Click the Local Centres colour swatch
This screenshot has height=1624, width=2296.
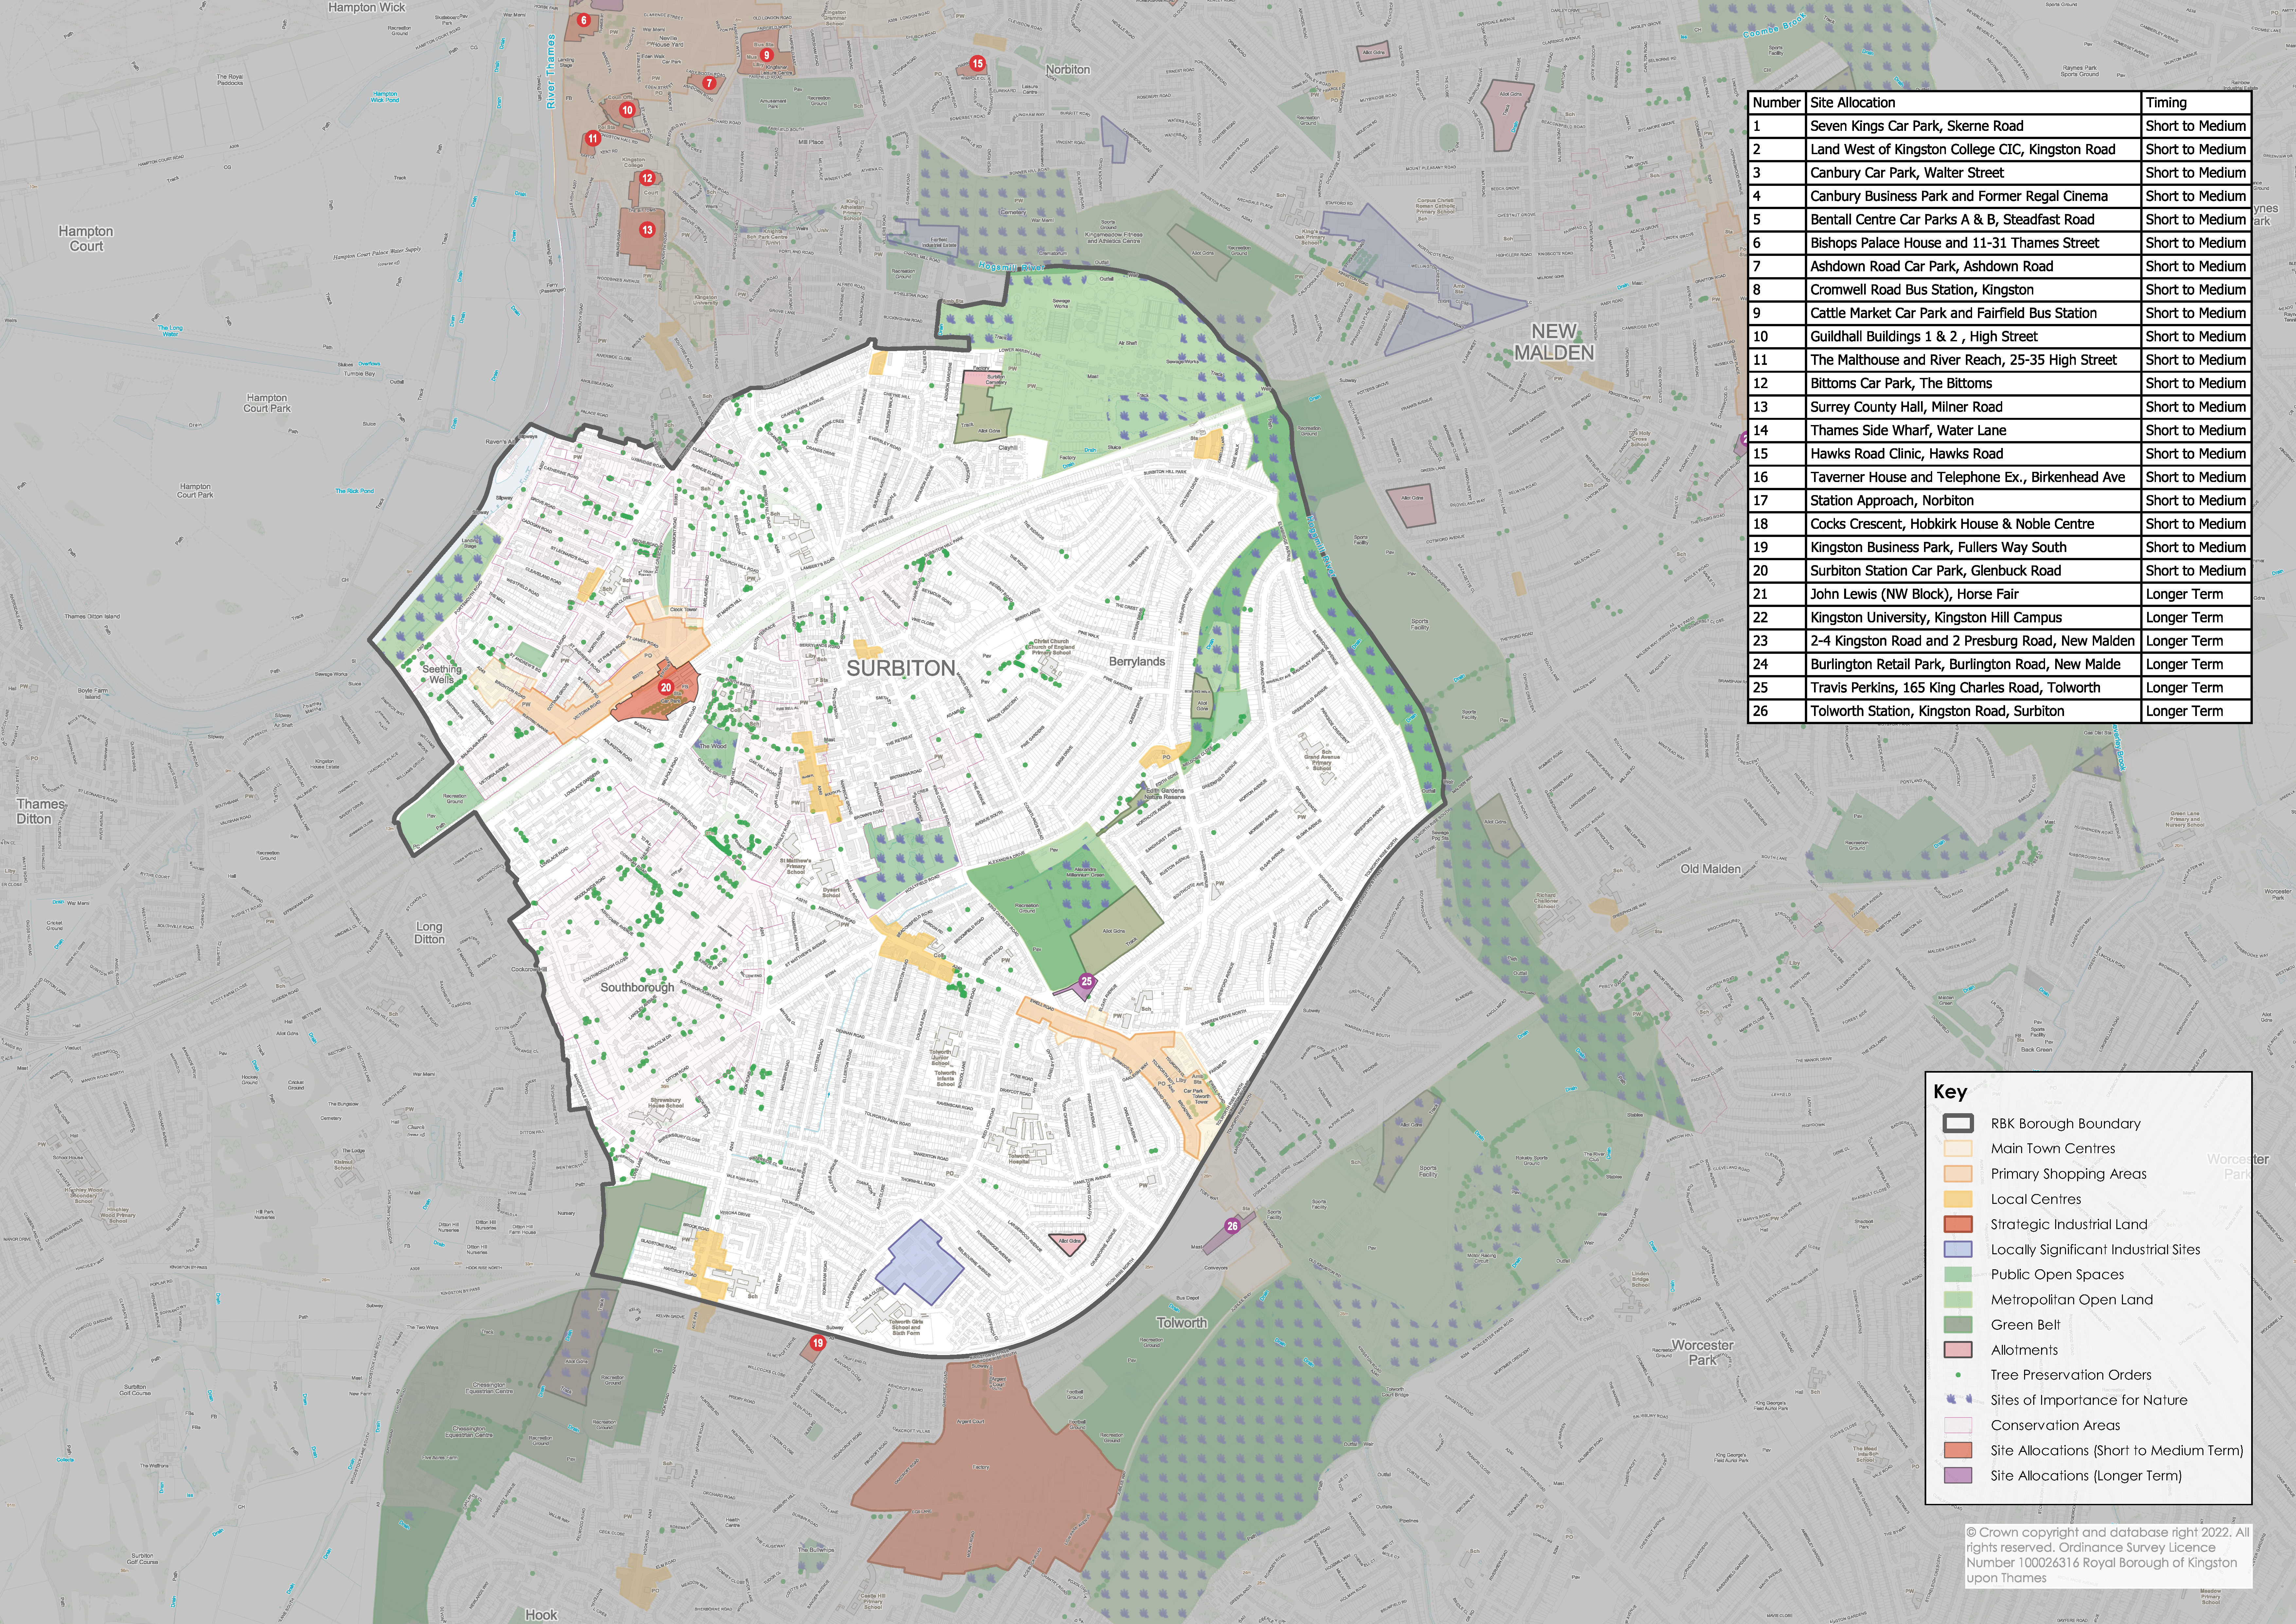(x=1958, y=1199)
